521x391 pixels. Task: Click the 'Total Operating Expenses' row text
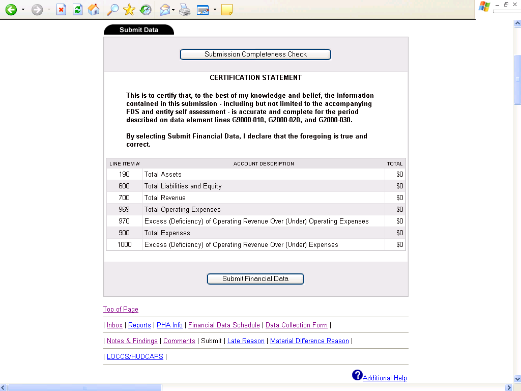tap(183, 209)
